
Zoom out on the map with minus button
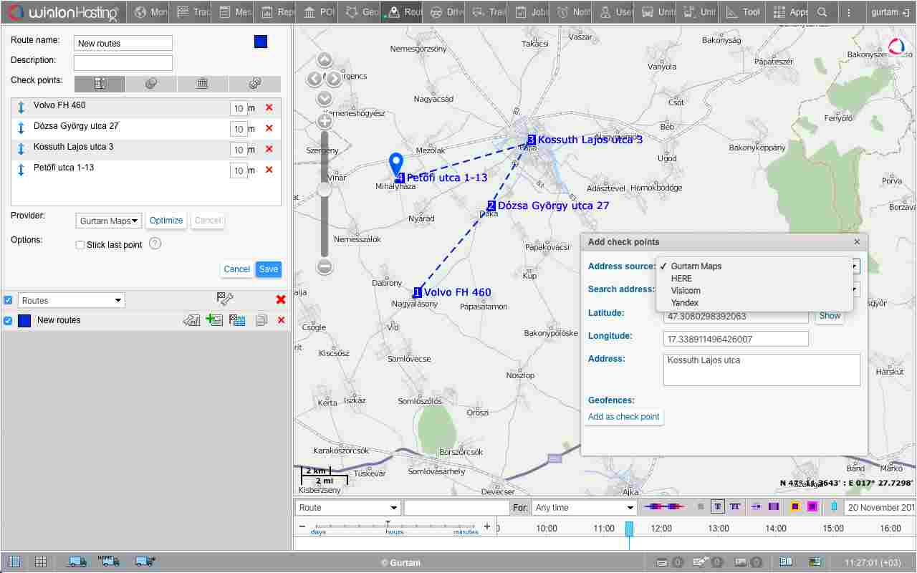click(325, 267)
